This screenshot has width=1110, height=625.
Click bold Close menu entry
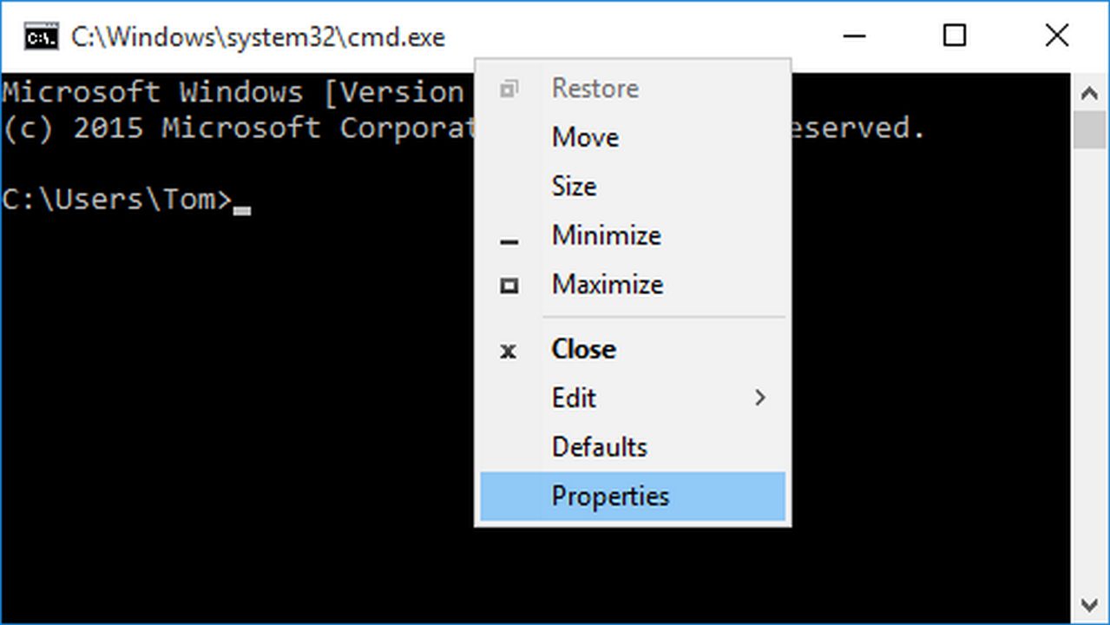584,349
